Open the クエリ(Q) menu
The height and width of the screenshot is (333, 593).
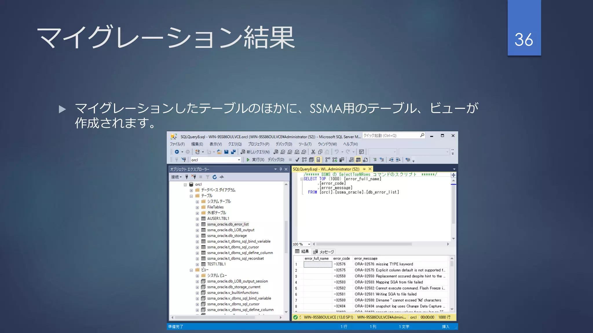click(235, 144)
